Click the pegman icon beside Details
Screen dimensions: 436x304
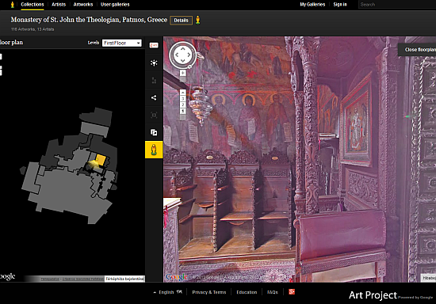click(197, 20)
